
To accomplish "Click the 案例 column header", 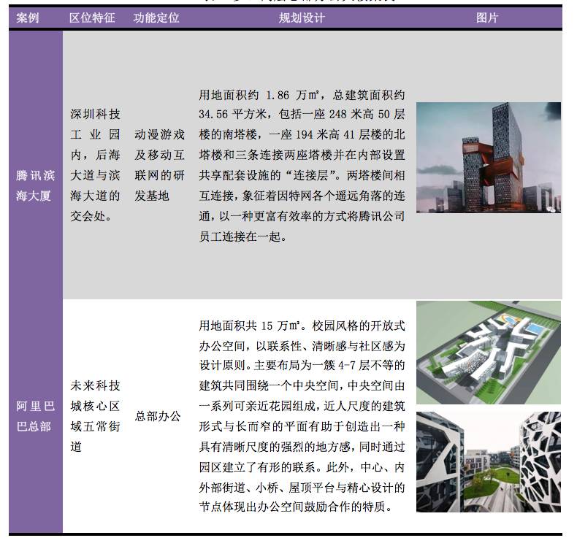I will [x=28, y=18].
